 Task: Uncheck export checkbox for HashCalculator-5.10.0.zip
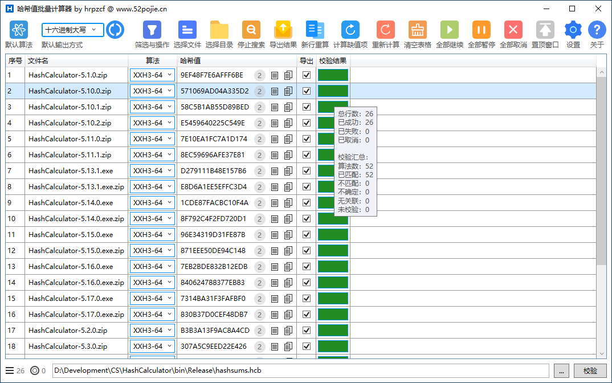(307, 91)
